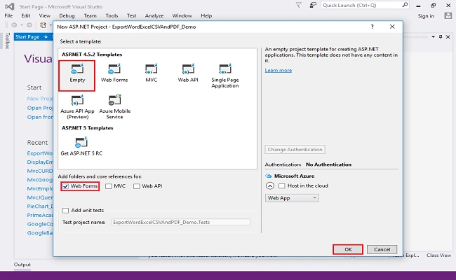Select the Empty project template
456x280 pixels.
click(77, 76)
